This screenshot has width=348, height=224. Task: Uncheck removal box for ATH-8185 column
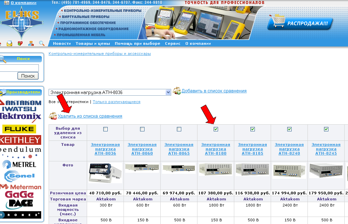click(252, 129)
